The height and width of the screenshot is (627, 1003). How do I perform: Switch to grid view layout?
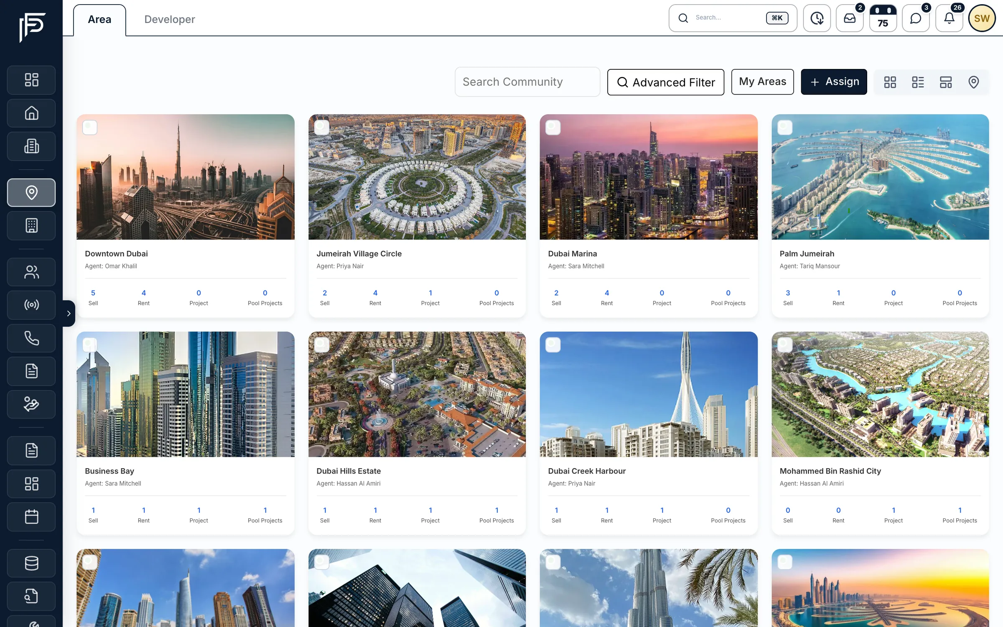[890, 82]
